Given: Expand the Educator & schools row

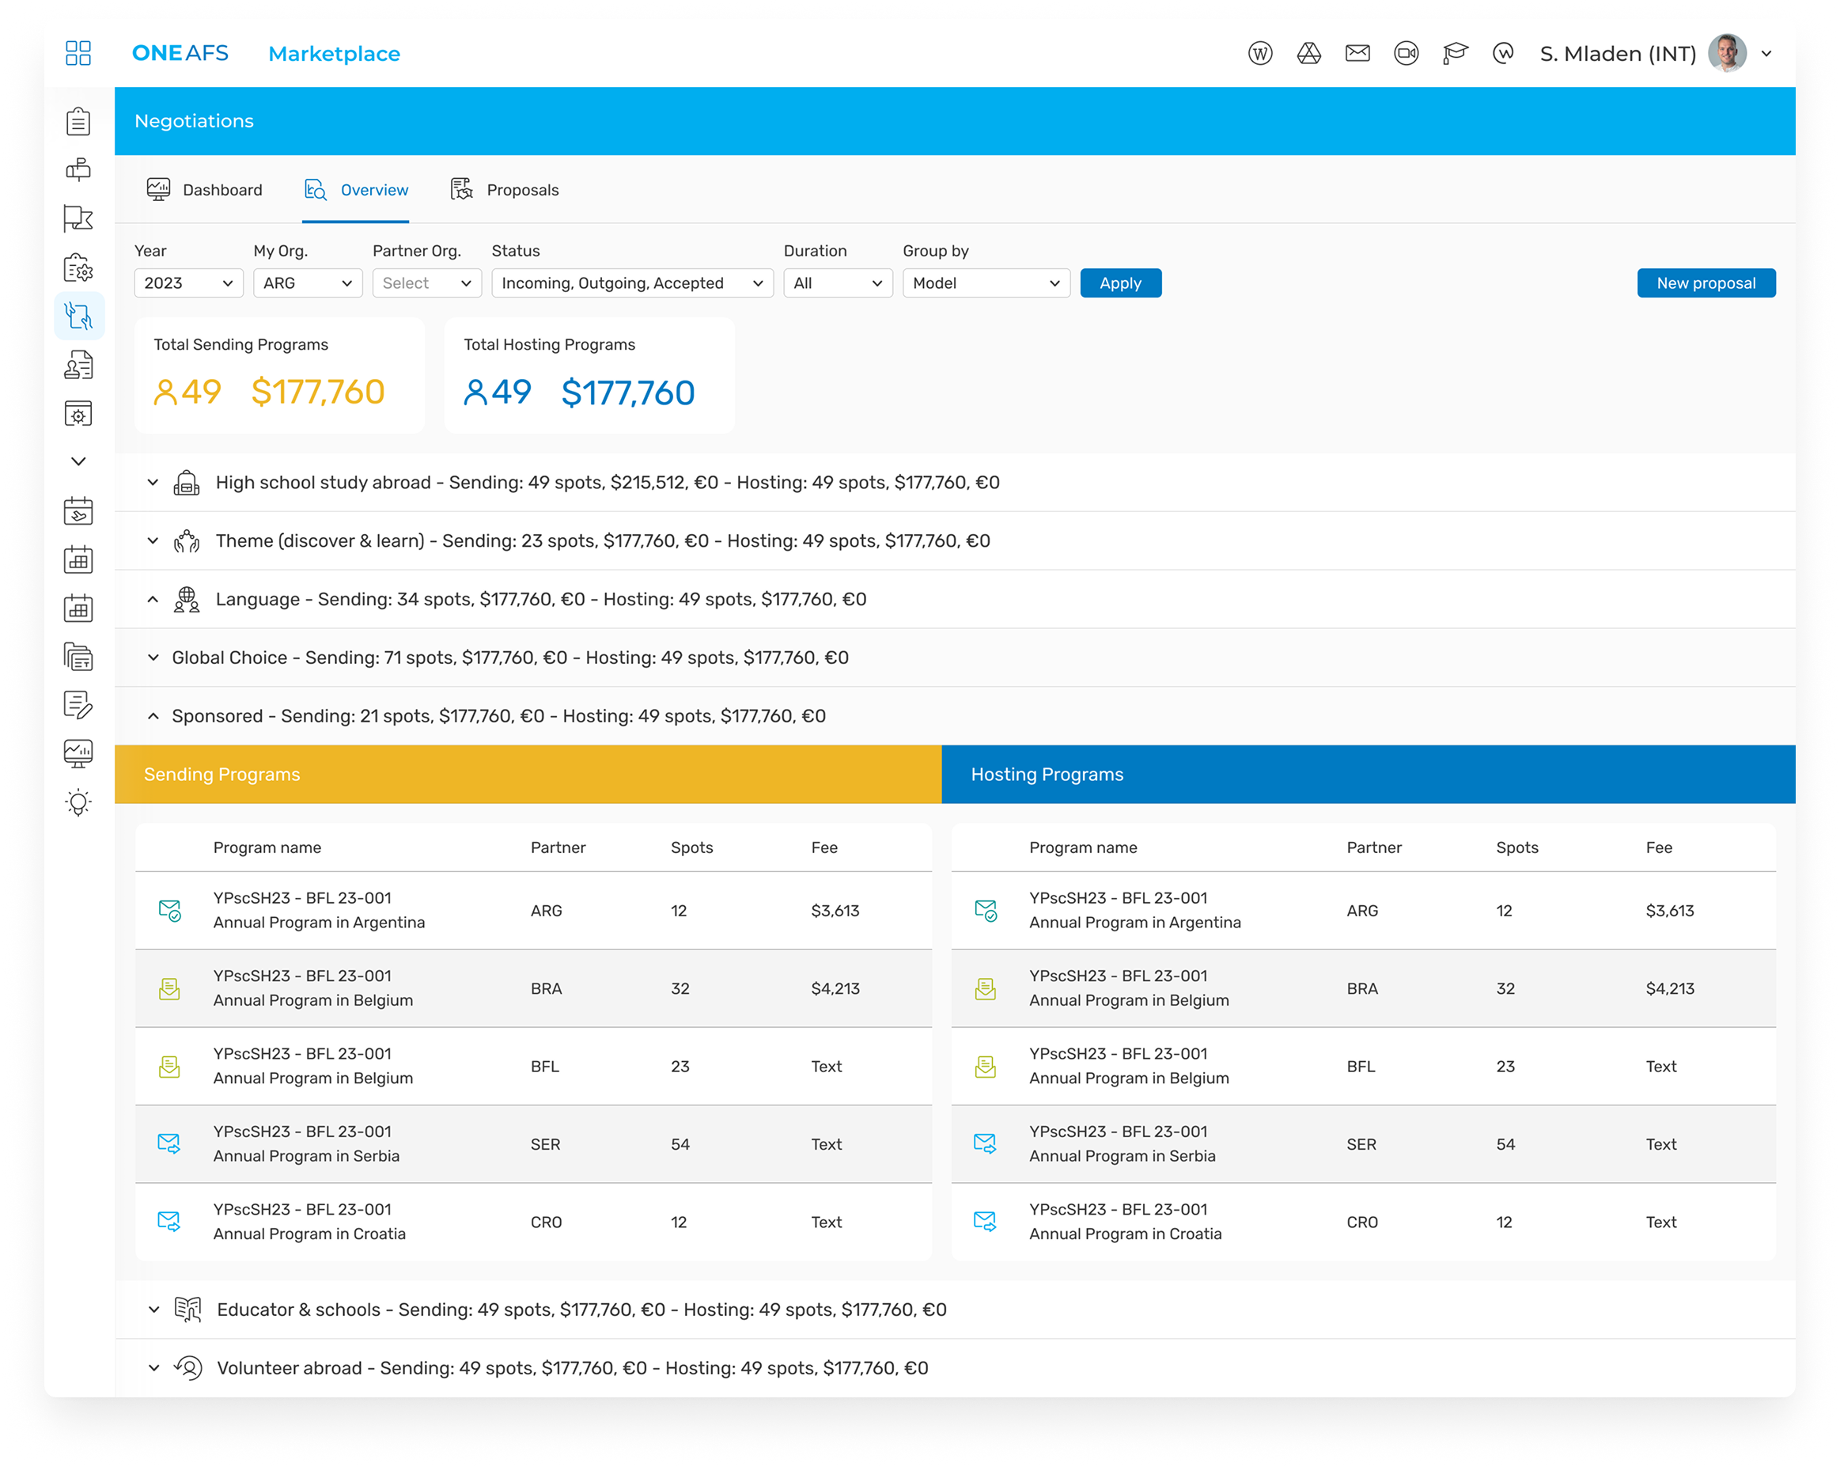Looking at the screenshot, I should (954, 1309).
